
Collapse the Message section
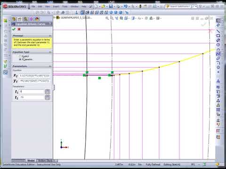point(50,36)
